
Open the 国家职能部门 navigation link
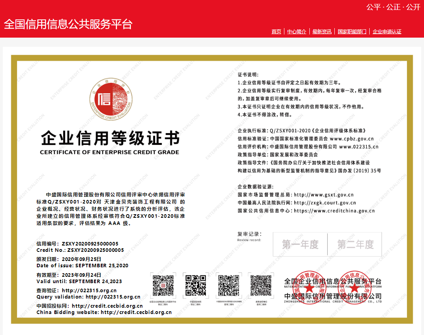pos(352,32)
